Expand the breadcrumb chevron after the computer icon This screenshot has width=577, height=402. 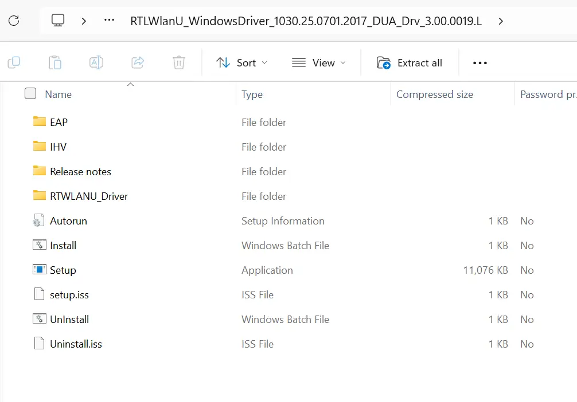tap(83, 21)
